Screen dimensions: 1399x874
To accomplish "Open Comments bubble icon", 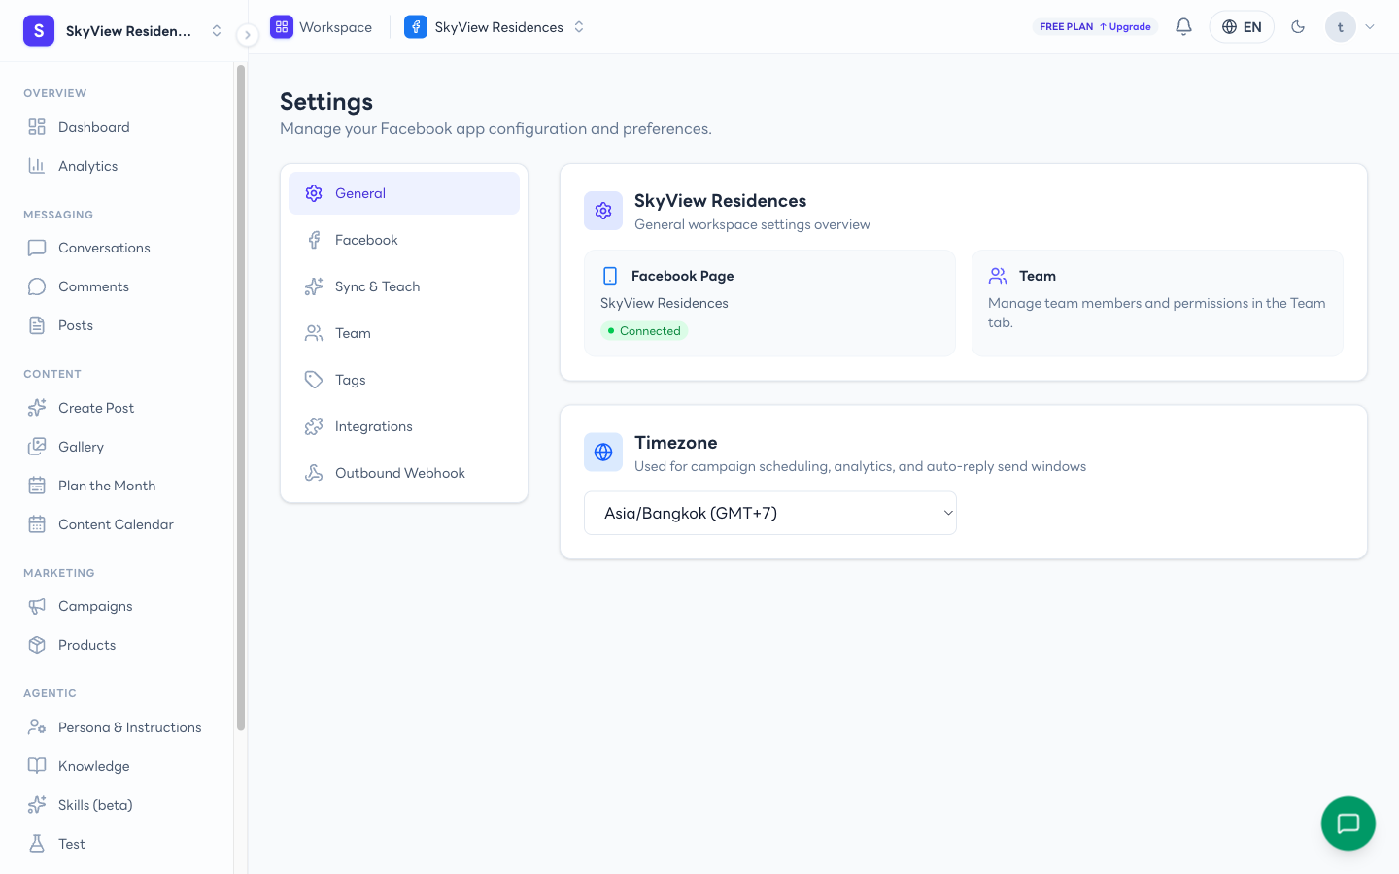I will tap(37, 286).
